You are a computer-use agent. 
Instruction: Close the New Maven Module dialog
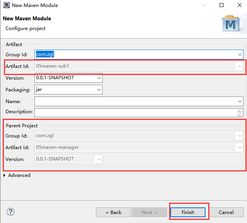click(x=240, y=5)
